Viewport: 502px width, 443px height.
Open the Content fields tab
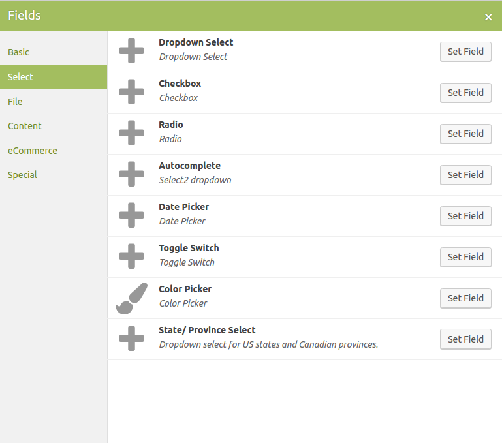pyautogui.click(x=25, y=126)
